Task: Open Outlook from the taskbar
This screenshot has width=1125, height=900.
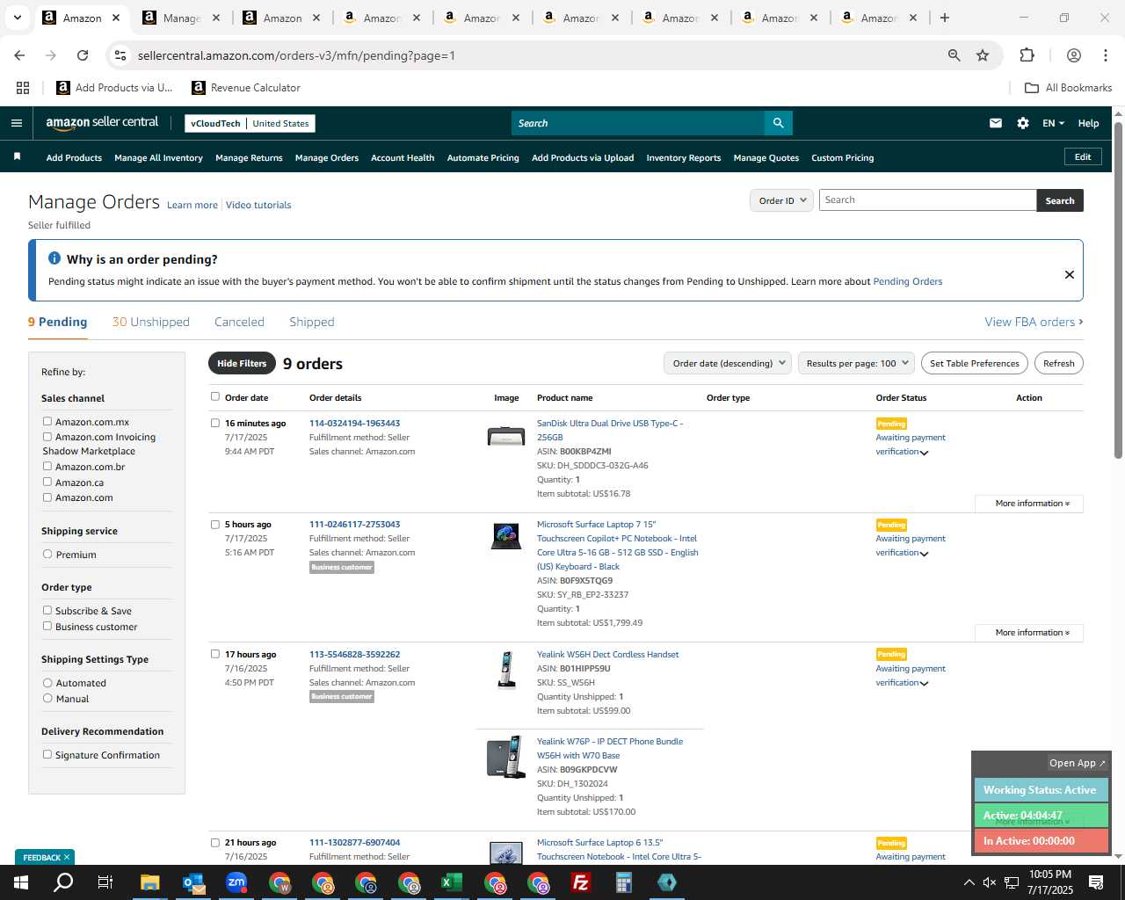Action: pyautogui.click(x=193, y=882)
